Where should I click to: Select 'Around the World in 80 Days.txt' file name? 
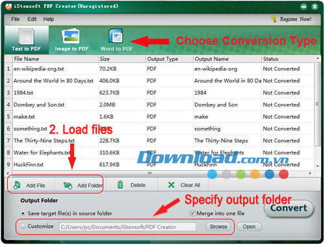(53, 80)
